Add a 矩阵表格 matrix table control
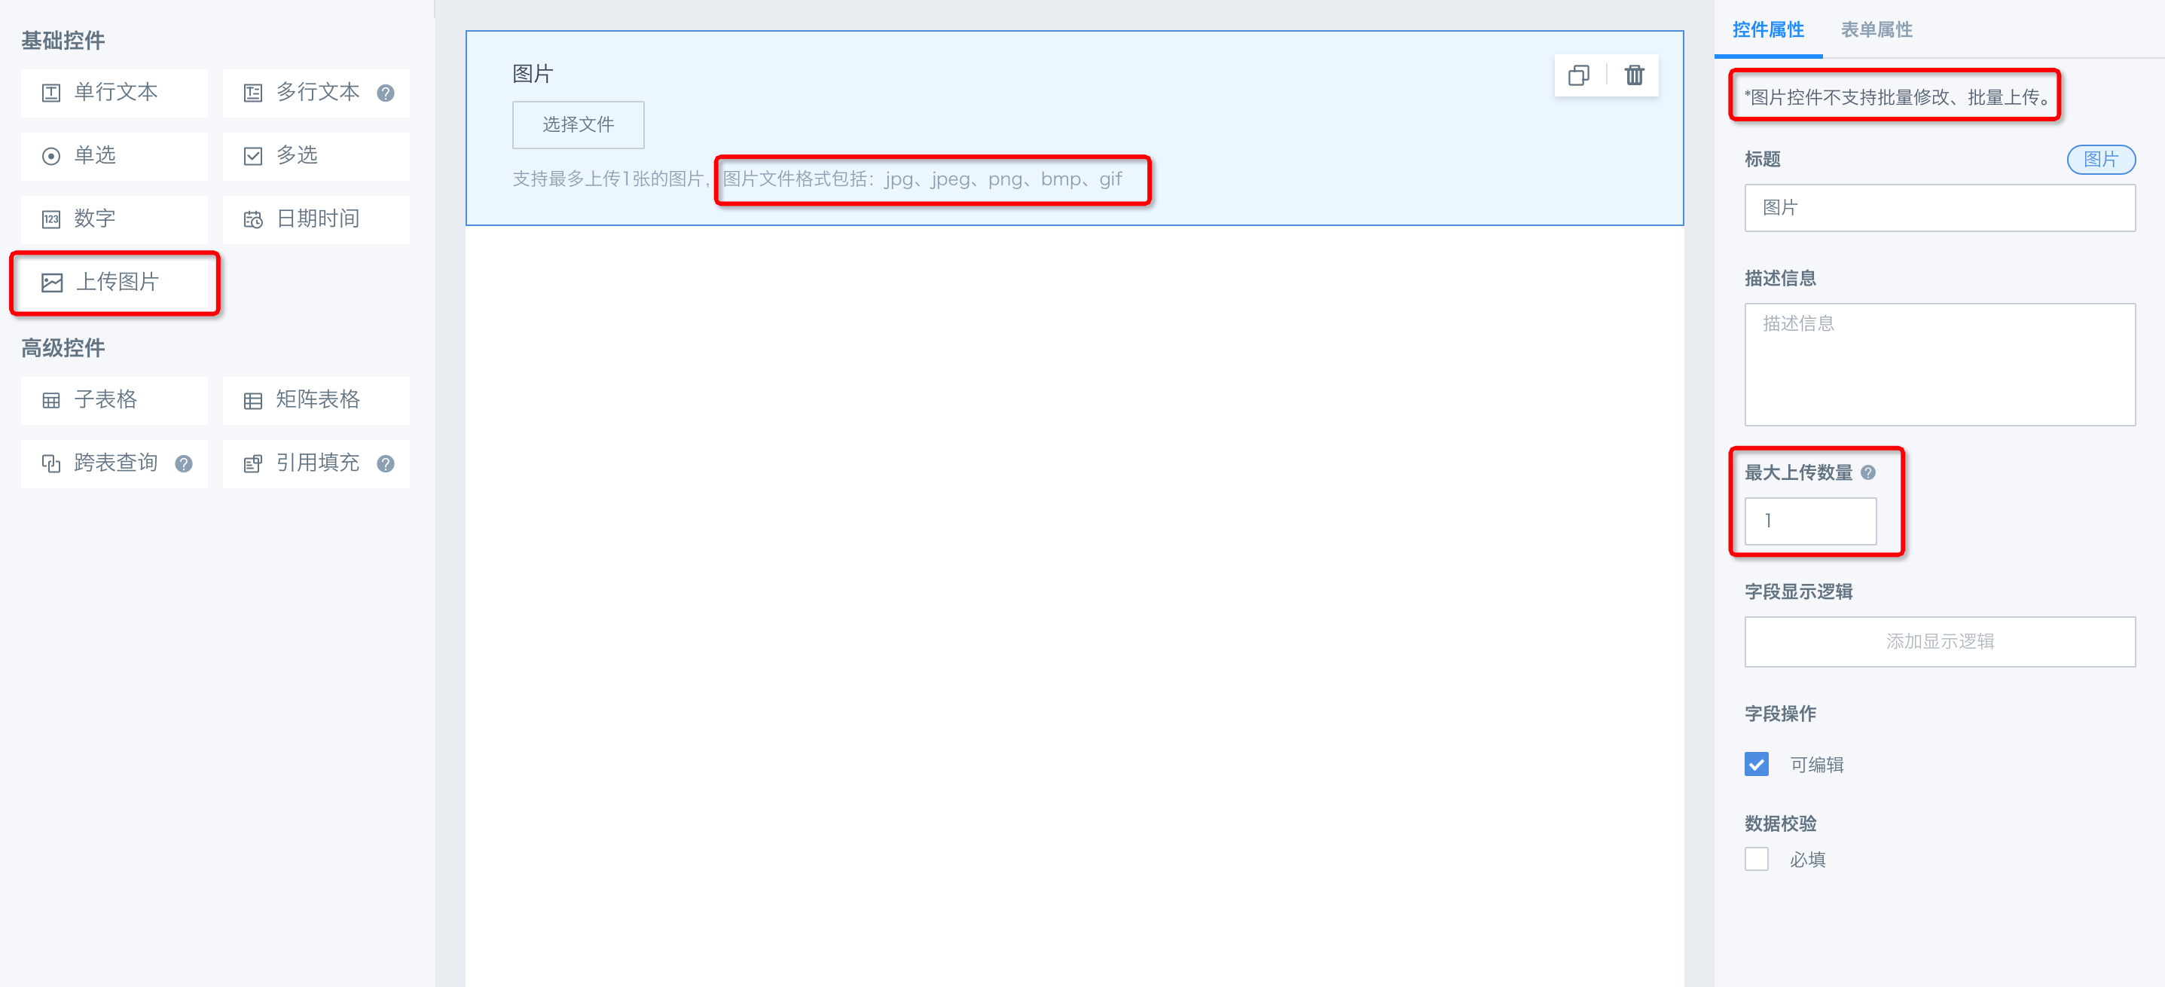The height and width of the screenshot is (987, 2165). pyautogui.click(x=316, y=400)
